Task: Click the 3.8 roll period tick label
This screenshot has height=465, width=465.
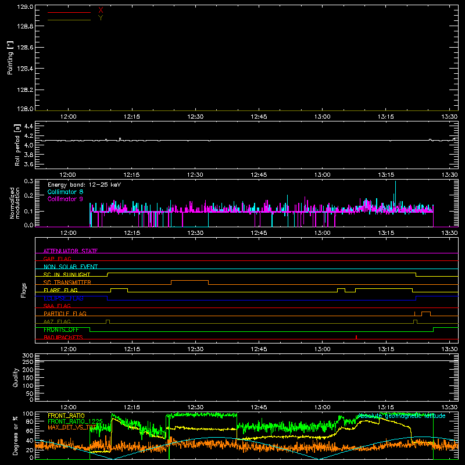Action: coord(28,155)
